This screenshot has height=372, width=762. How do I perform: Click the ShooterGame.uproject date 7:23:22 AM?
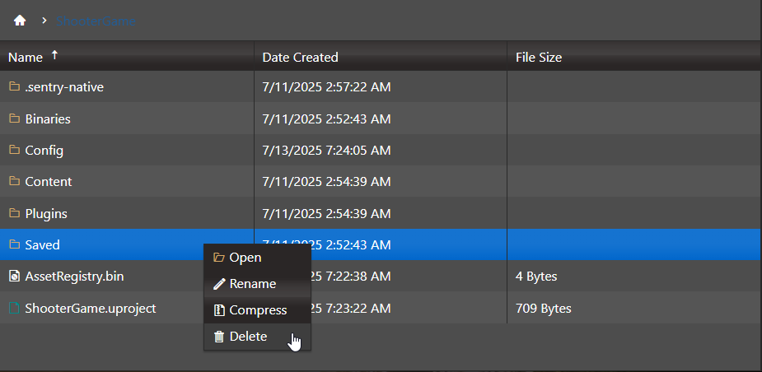pos(351,309)
